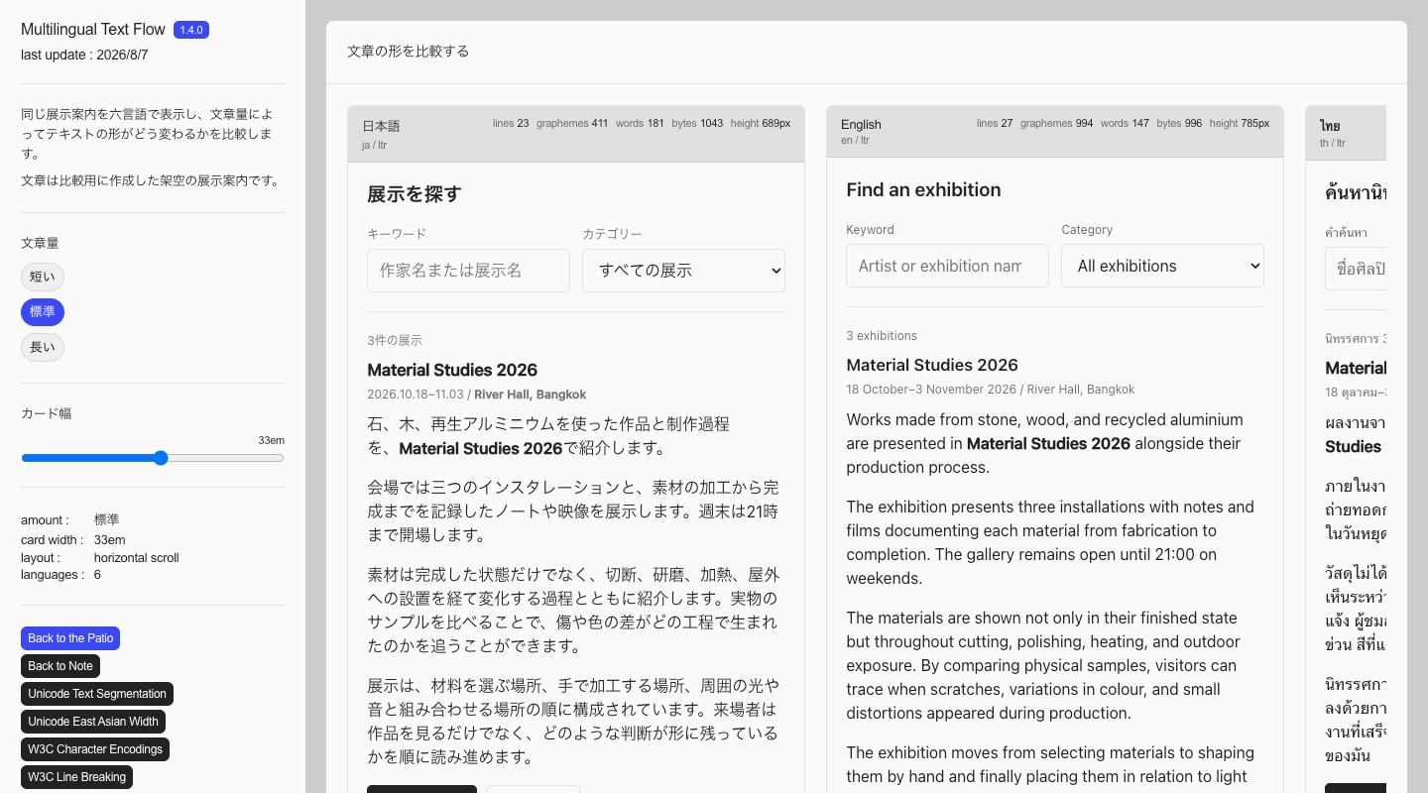Click the English Material Studies 2026 heading

[x=932, y=365]
